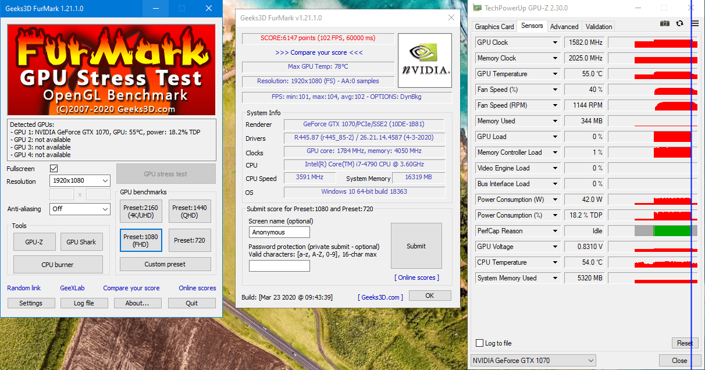The width and height of the screenshot is (705, 370).
Task: Confirm the score dialog with OK
Action: click(429, 296)
